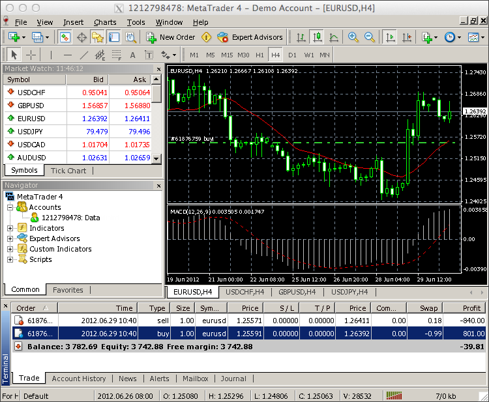Select the Text (A) tool
This screenshot has width=489, height=402.
pos(133,55)
